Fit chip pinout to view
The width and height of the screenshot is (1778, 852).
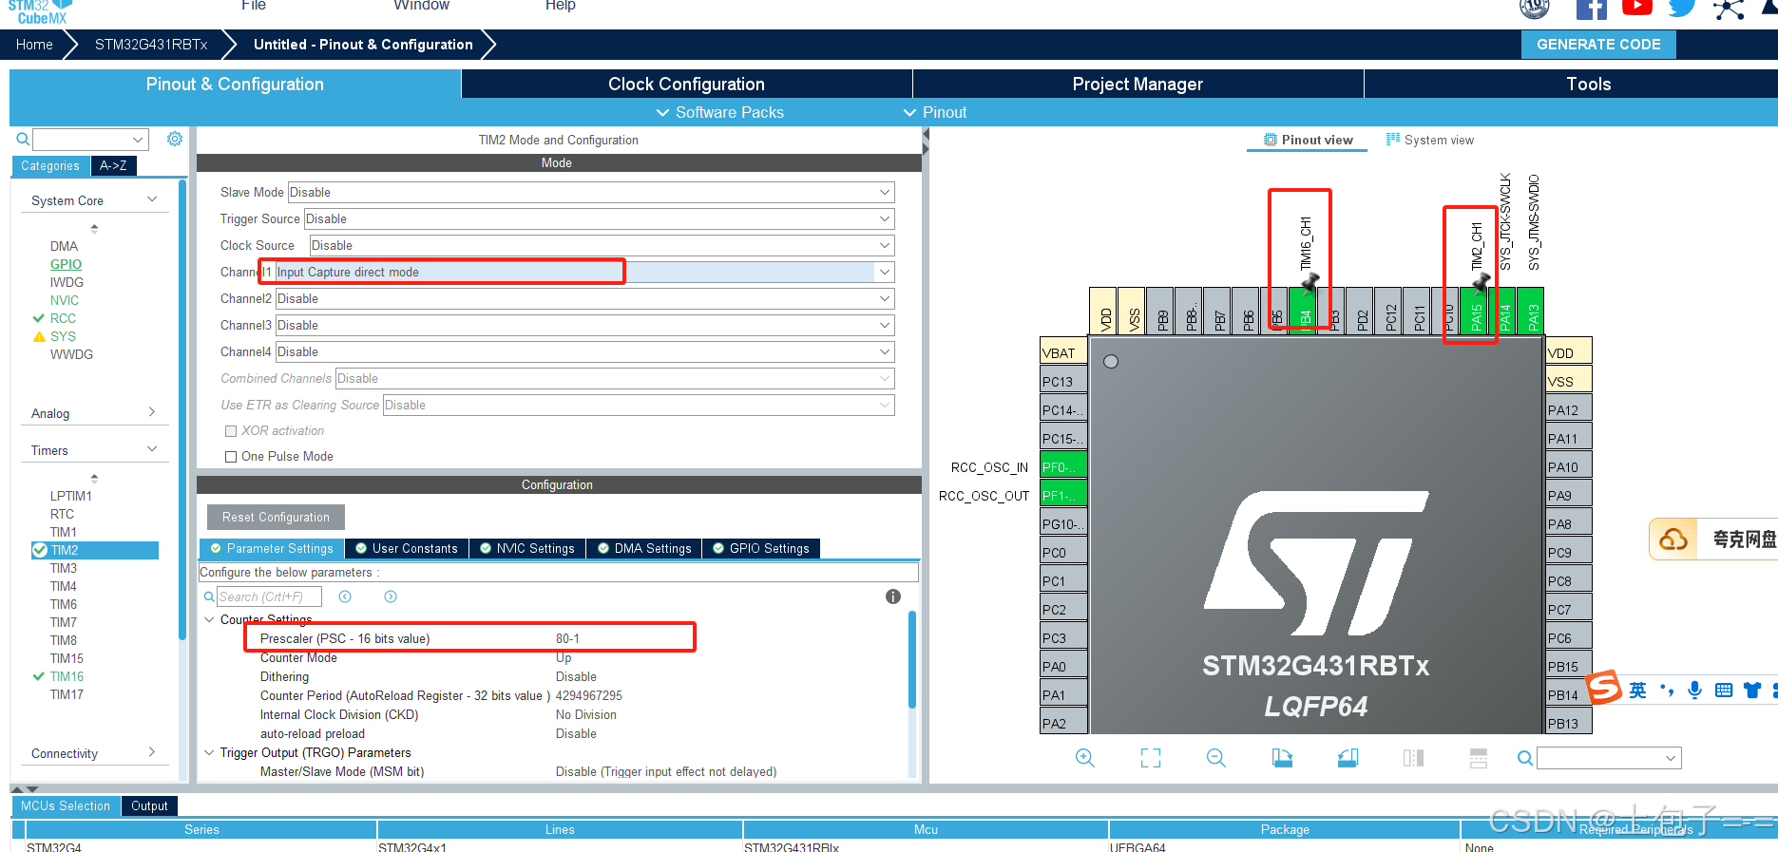(x=1151, y=758)
